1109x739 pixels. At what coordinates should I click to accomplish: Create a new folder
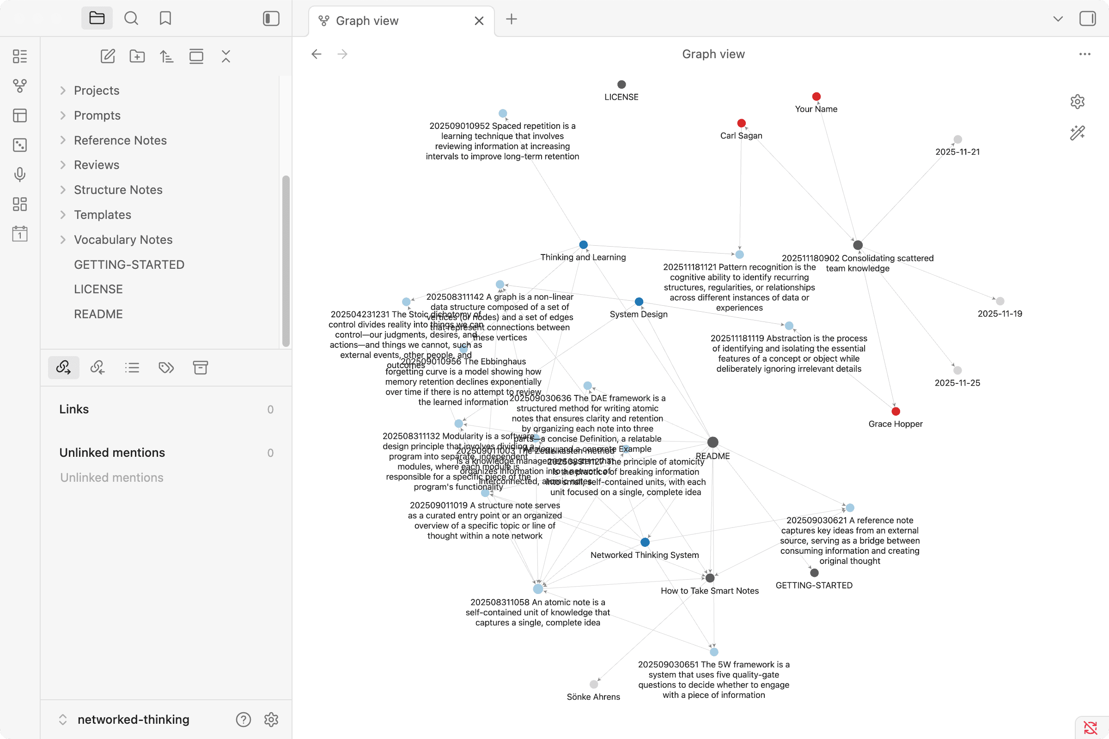137,56
